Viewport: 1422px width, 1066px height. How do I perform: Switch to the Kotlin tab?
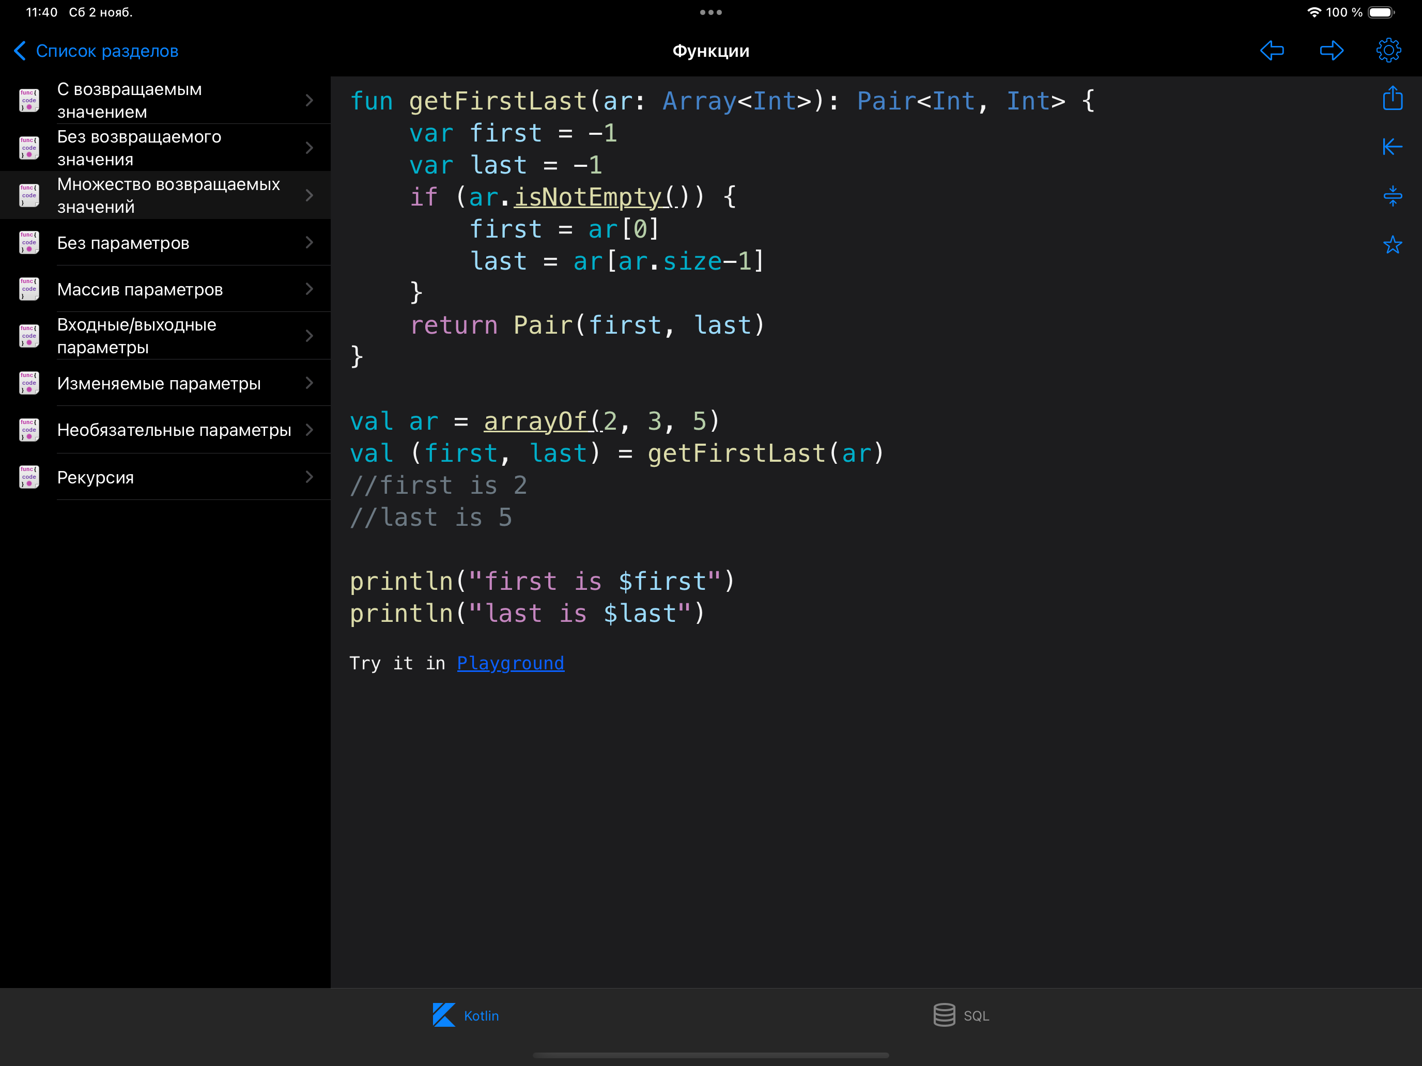pyautogui.click(x=466, y=1016)
